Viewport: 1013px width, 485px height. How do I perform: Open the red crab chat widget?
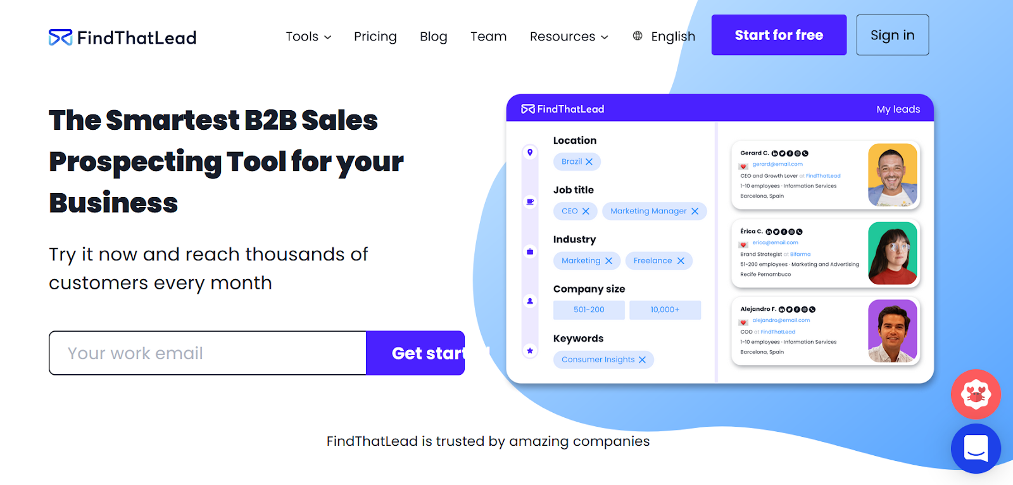976,394
